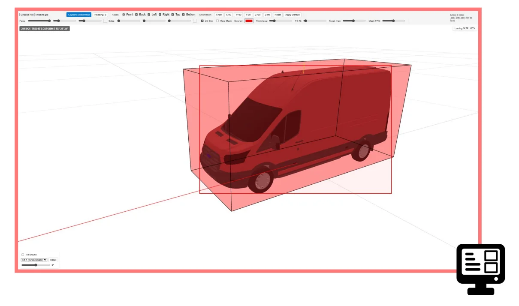Adjust the slider right after the Face label
The image size is (519, 306).
pos(39,21)
